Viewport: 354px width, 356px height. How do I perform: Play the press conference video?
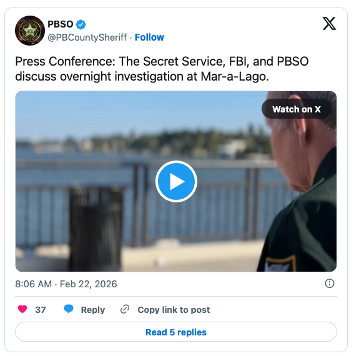[x=176, y=181]
